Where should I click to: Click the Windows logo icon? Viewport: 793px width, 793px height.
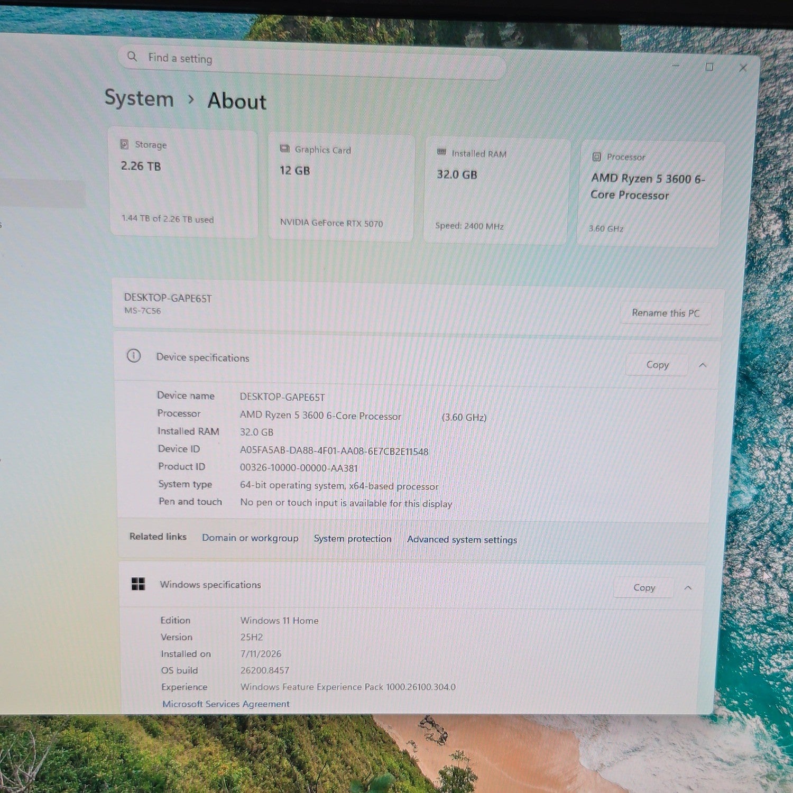(x=138, y=584)
